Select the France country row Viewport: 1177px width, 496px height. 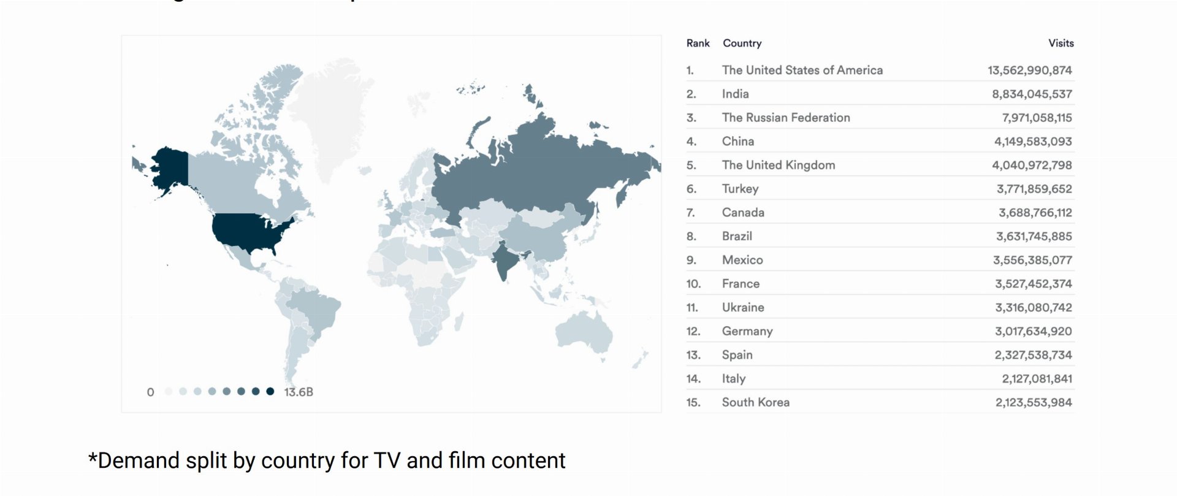880,284
